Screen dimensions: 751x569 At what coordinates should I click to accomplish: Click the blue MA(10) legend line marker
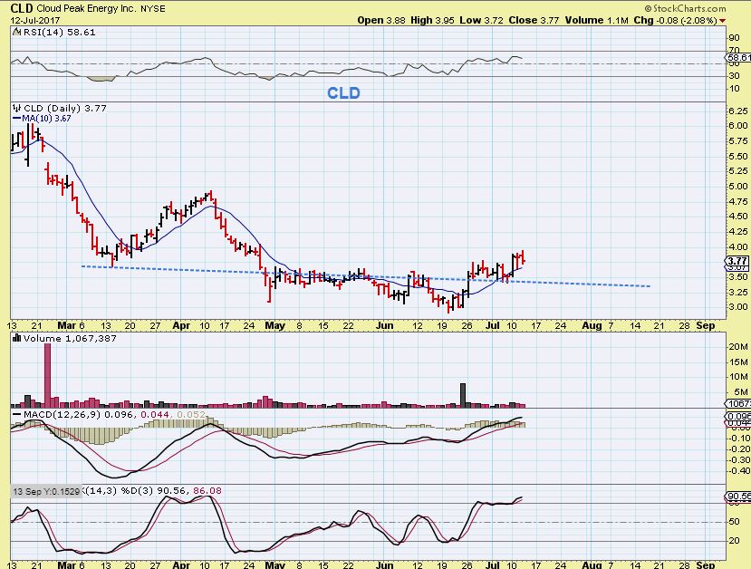(15, 117)
